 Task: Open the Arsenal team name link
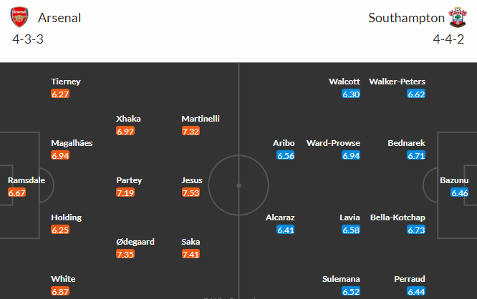59,18
